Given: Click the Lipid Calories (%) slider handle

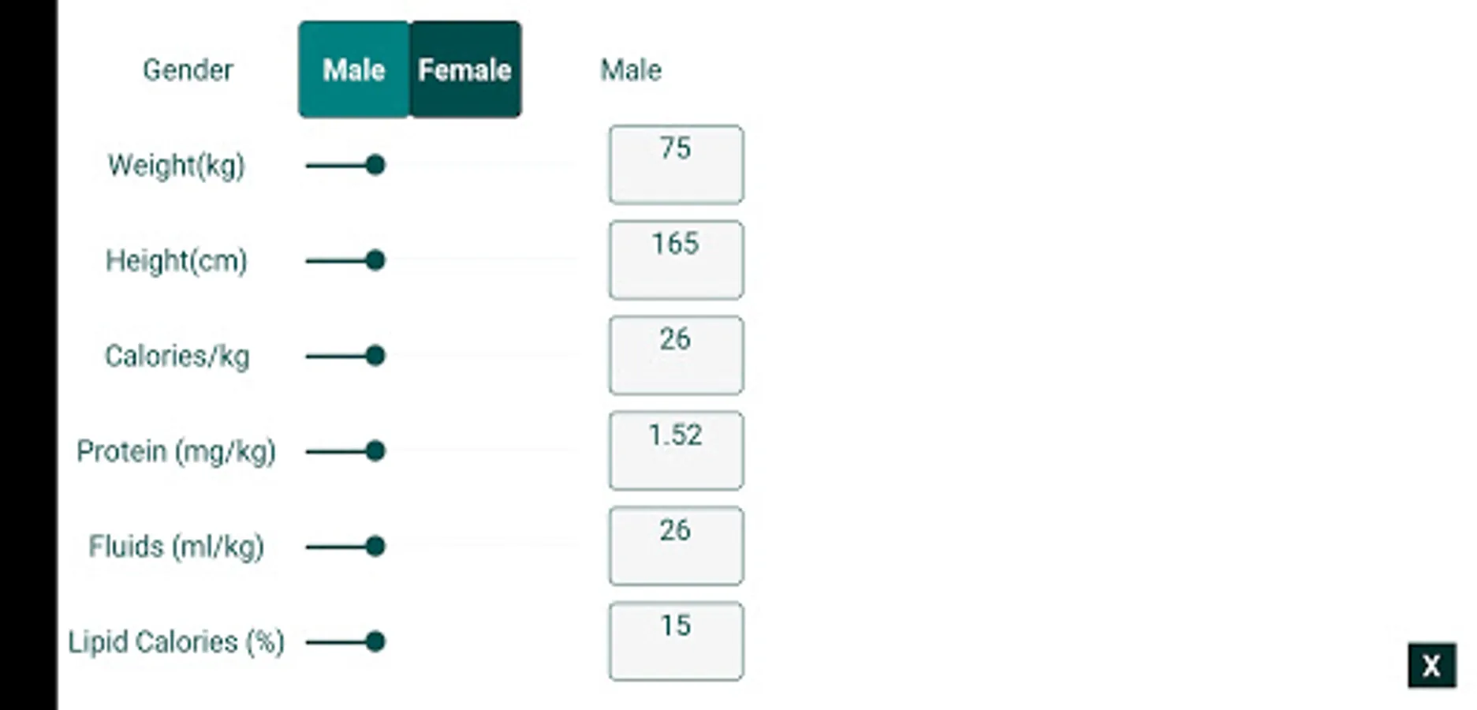Looking at the screenshot, I should (375, 641).
